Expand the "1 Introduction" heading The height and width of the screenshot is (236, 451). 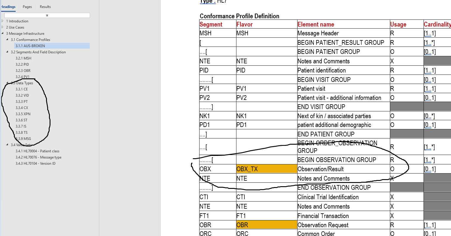[2, 21]
